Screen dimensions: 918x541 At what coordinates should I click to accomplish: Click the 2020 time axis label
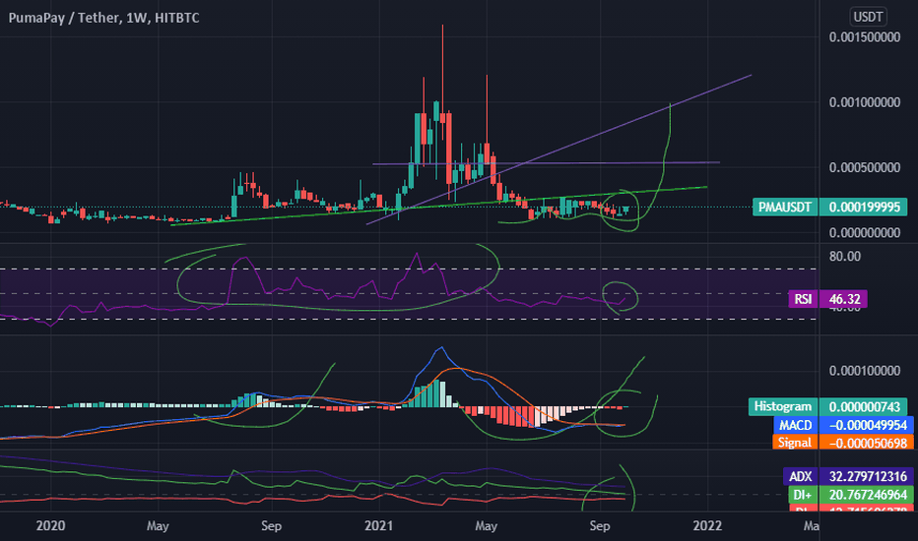click(x=50, y=526)
